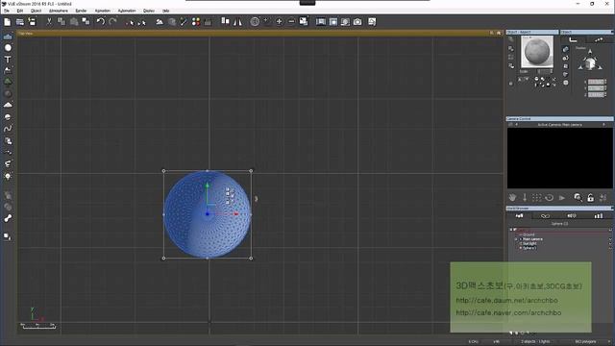Select the Text tool in left toolbar
This screenshot has width=615, height=346.
(x=8, y=60)
